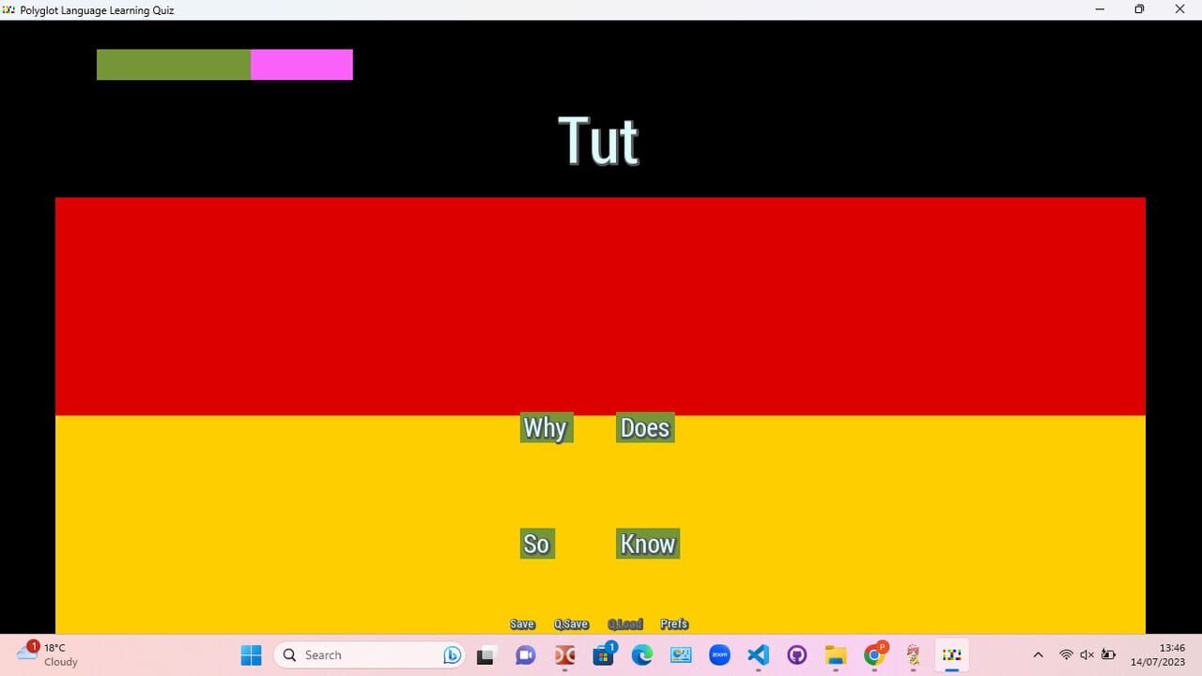Open the Polyglot quiz taskbar icon
This screenshot has width=1202, height=676.
coord(951,654)
